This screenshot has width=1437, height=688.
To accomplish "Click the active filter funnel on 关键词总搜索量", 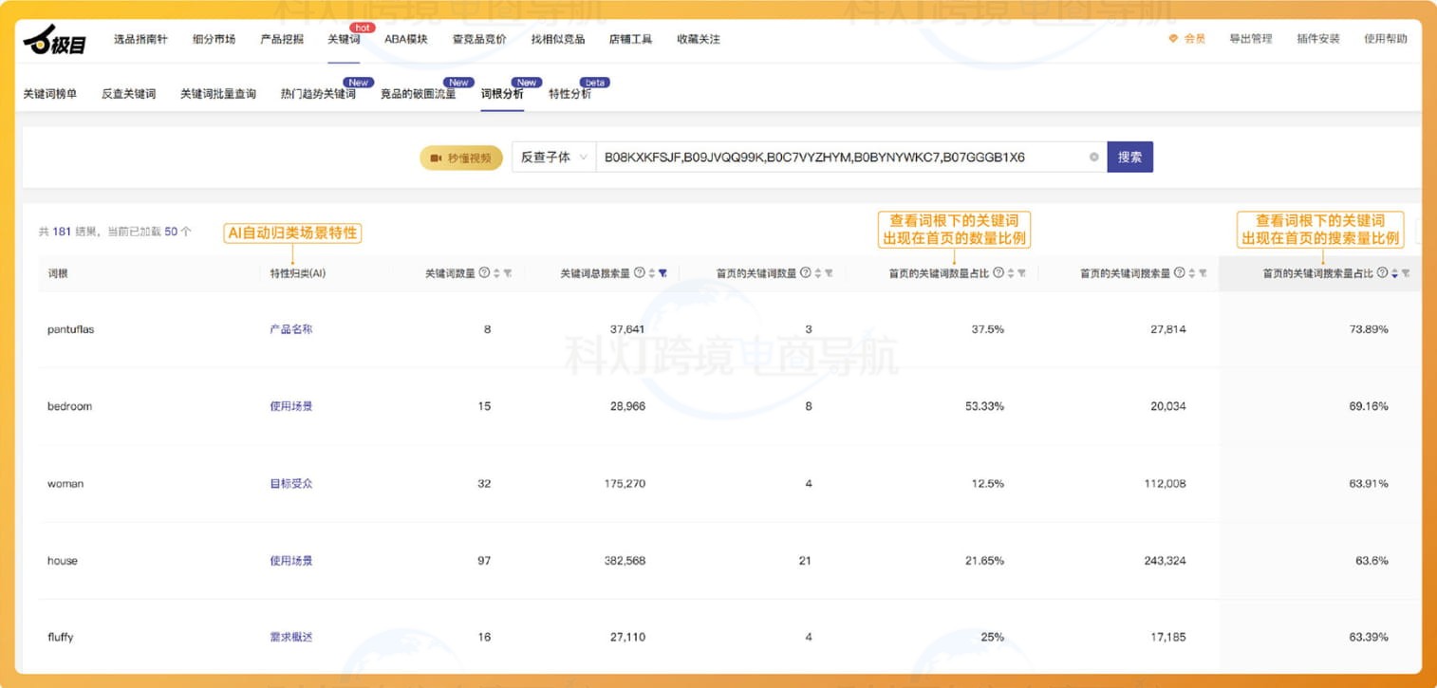I will click(663, 272).
